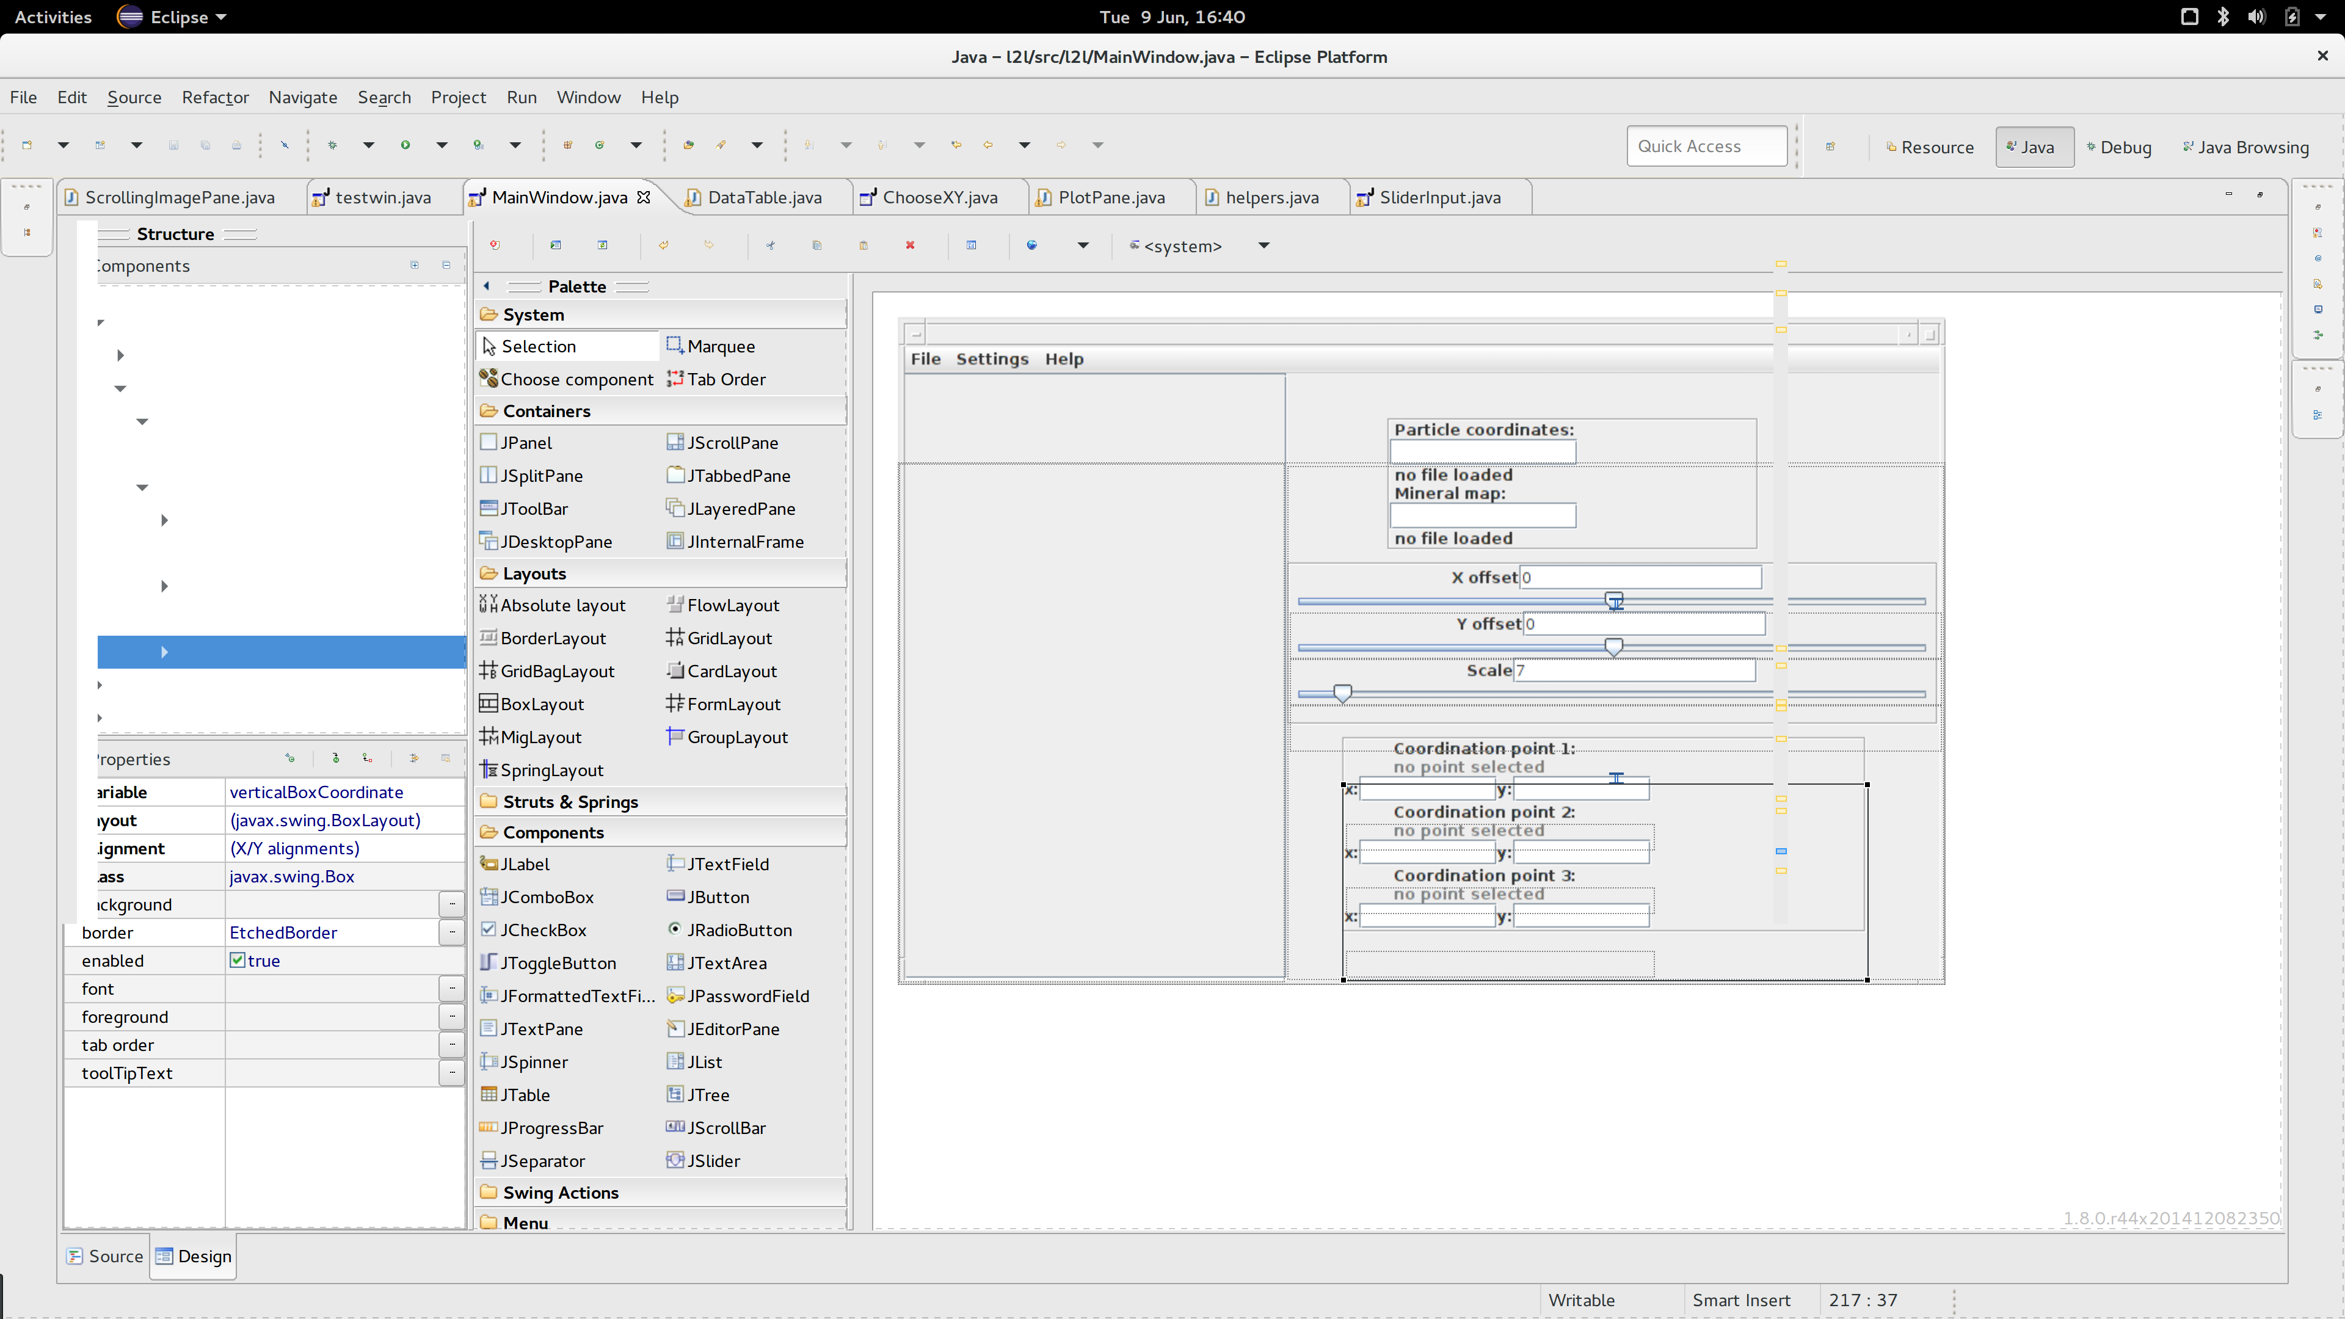
Task: Select the JComboBox palette component
Action: [x=546, y=896]
